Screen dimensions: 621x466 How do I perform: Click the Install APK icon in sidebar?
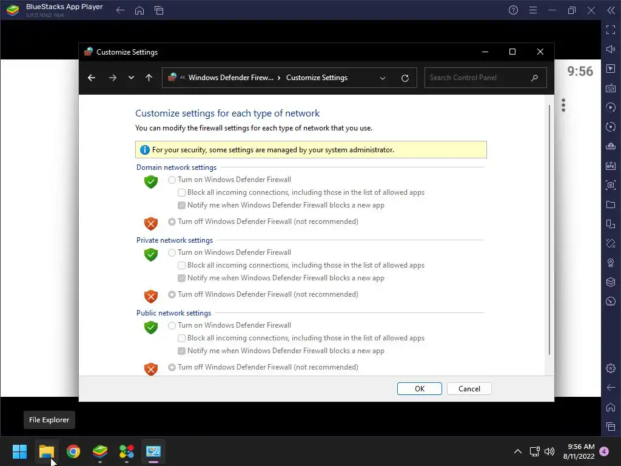coord(611,166)
